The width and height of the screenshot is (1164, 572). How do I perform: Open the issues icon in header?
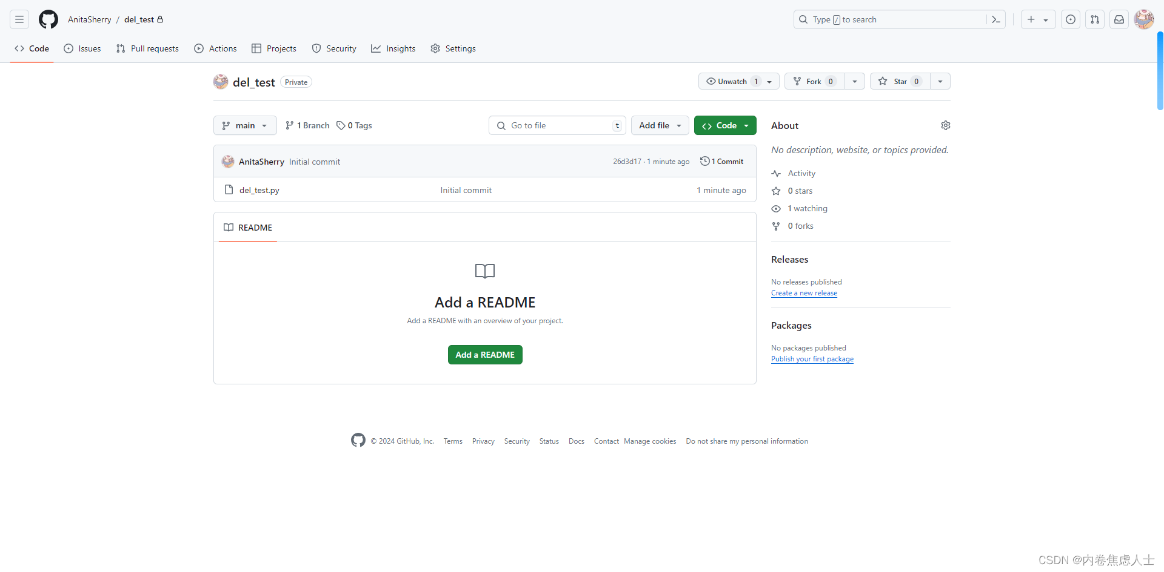(1071, 19)
